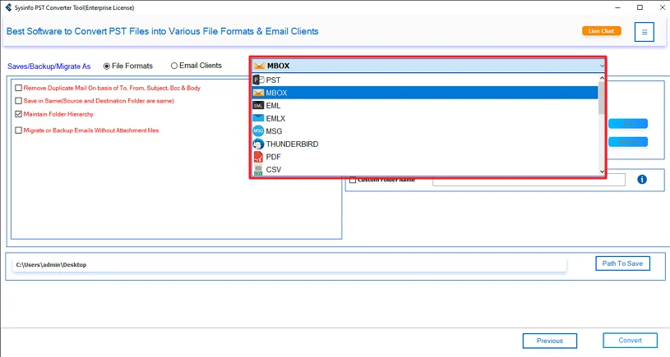Click the Saves/Backup/Migrate As label
This screenshot has width=670, height=357.
(49, 66)
